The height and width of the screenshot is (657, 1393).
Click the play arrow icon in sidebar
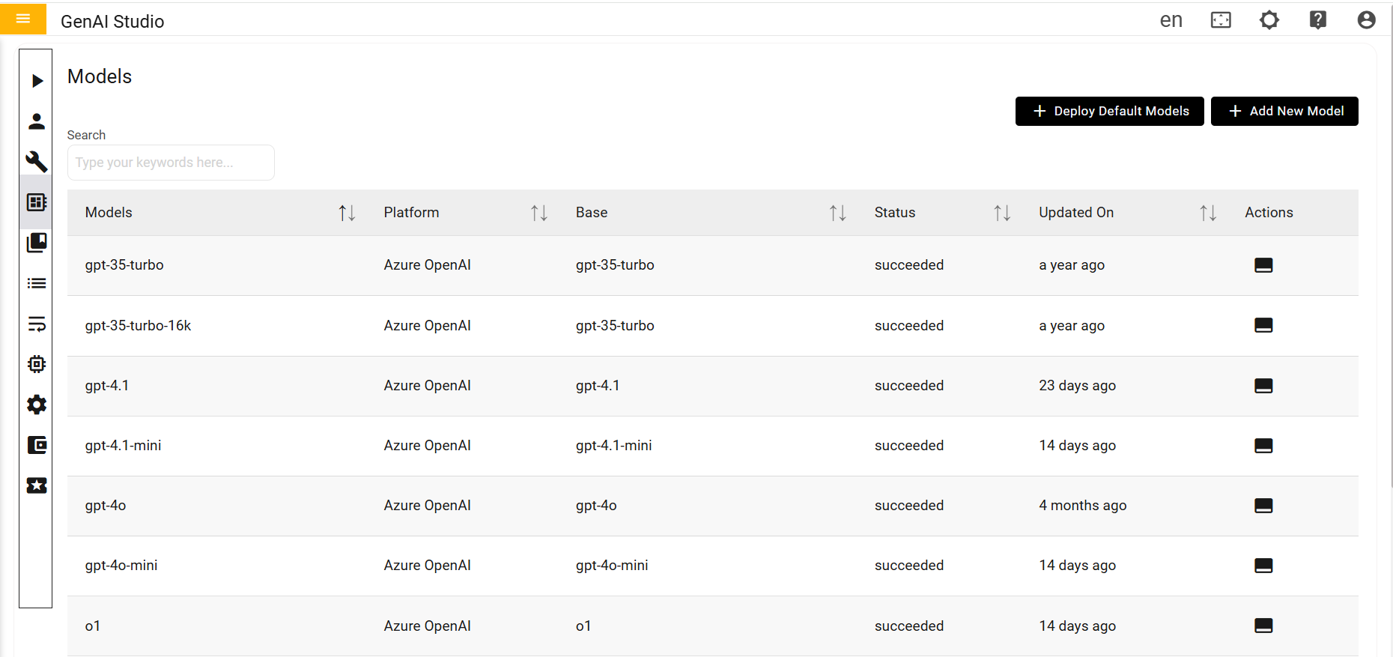coord(37,81)
